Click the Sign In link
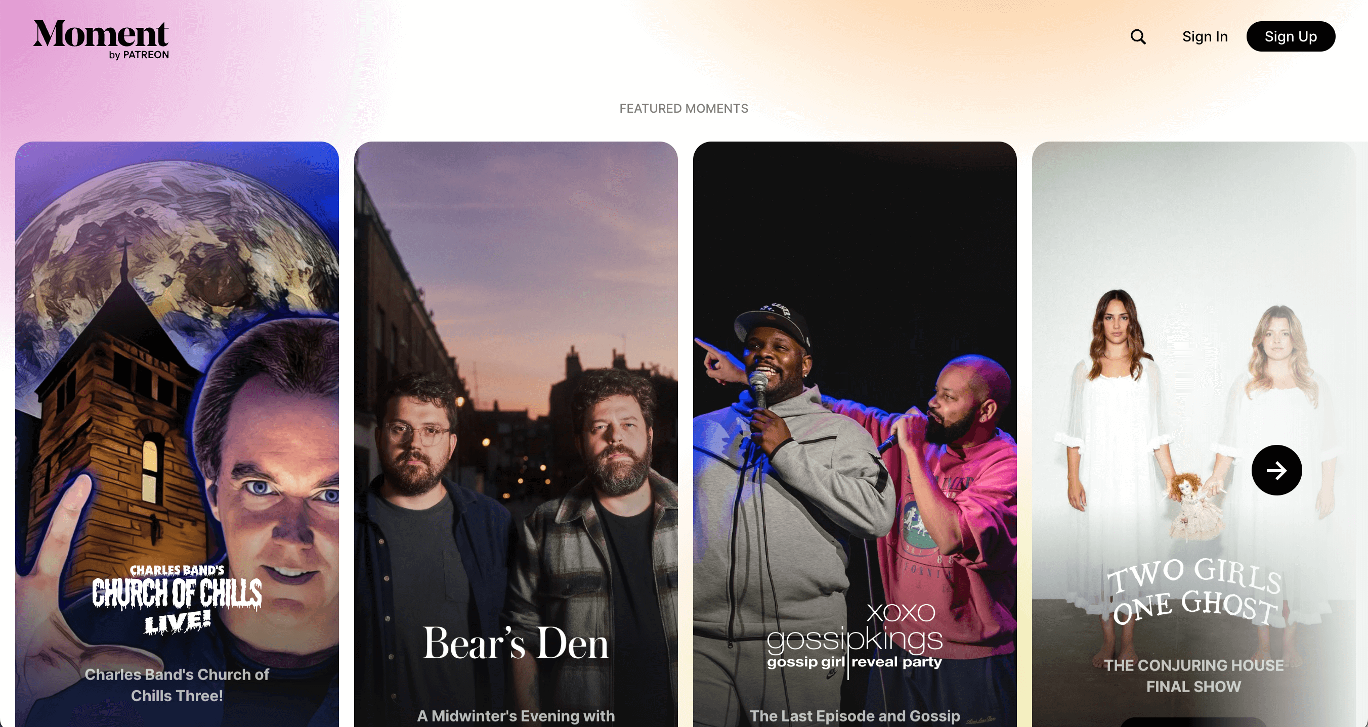Image resolution: width=1368 pixels, height=727 pixels. click(x=1205, y=36)
